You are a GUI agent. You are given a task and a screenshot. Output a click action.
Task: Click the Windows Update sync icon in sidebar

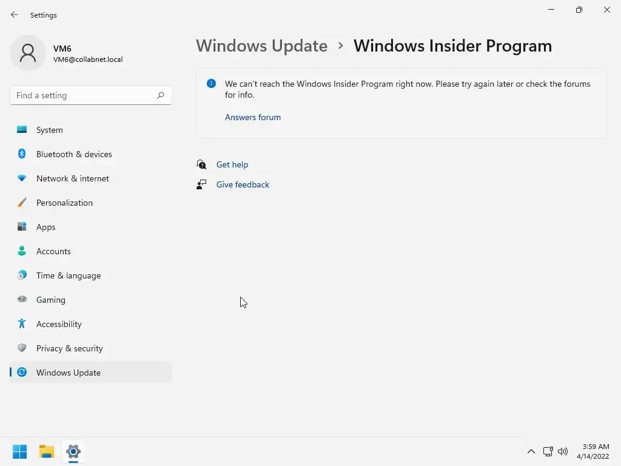(x=22, y=372)
